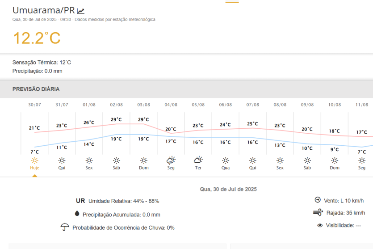373x249 pixels.
Task: Click the PREVISÃO DIÁRIA section header
Action: point(36,89)
